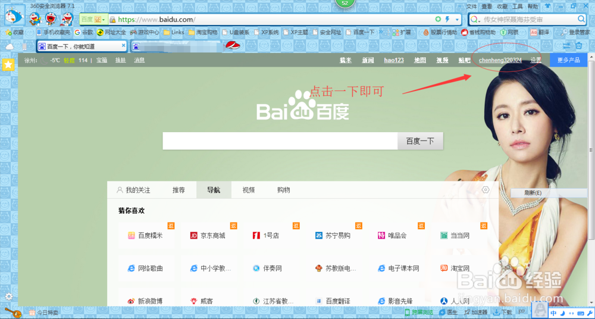Open 京东商城 site tile

208,236
